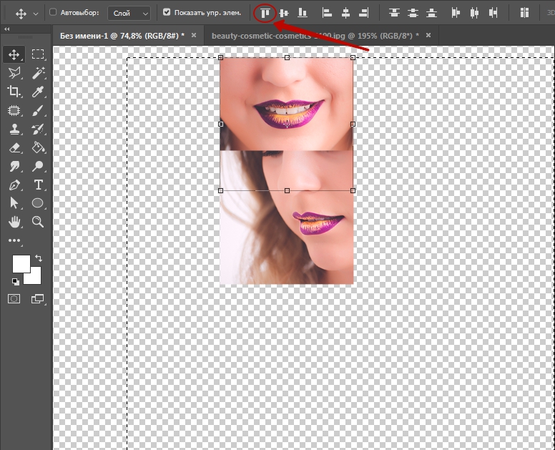Select the Dodge tool
The height and width of the screenshot is (450, 555).
pyautogui.click(x=38, y=166)
